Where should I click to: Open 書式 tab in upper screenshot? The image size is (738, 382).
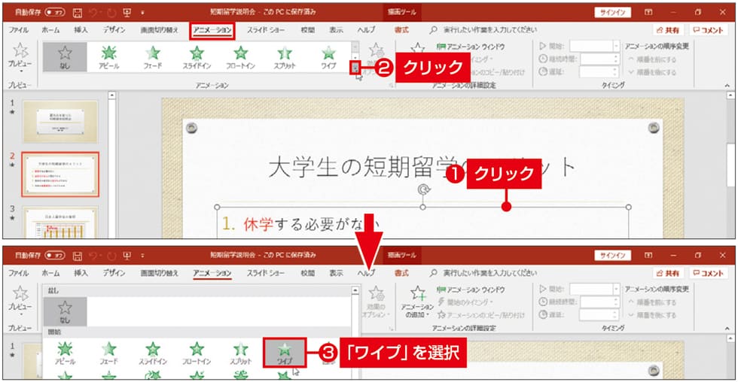401,30
